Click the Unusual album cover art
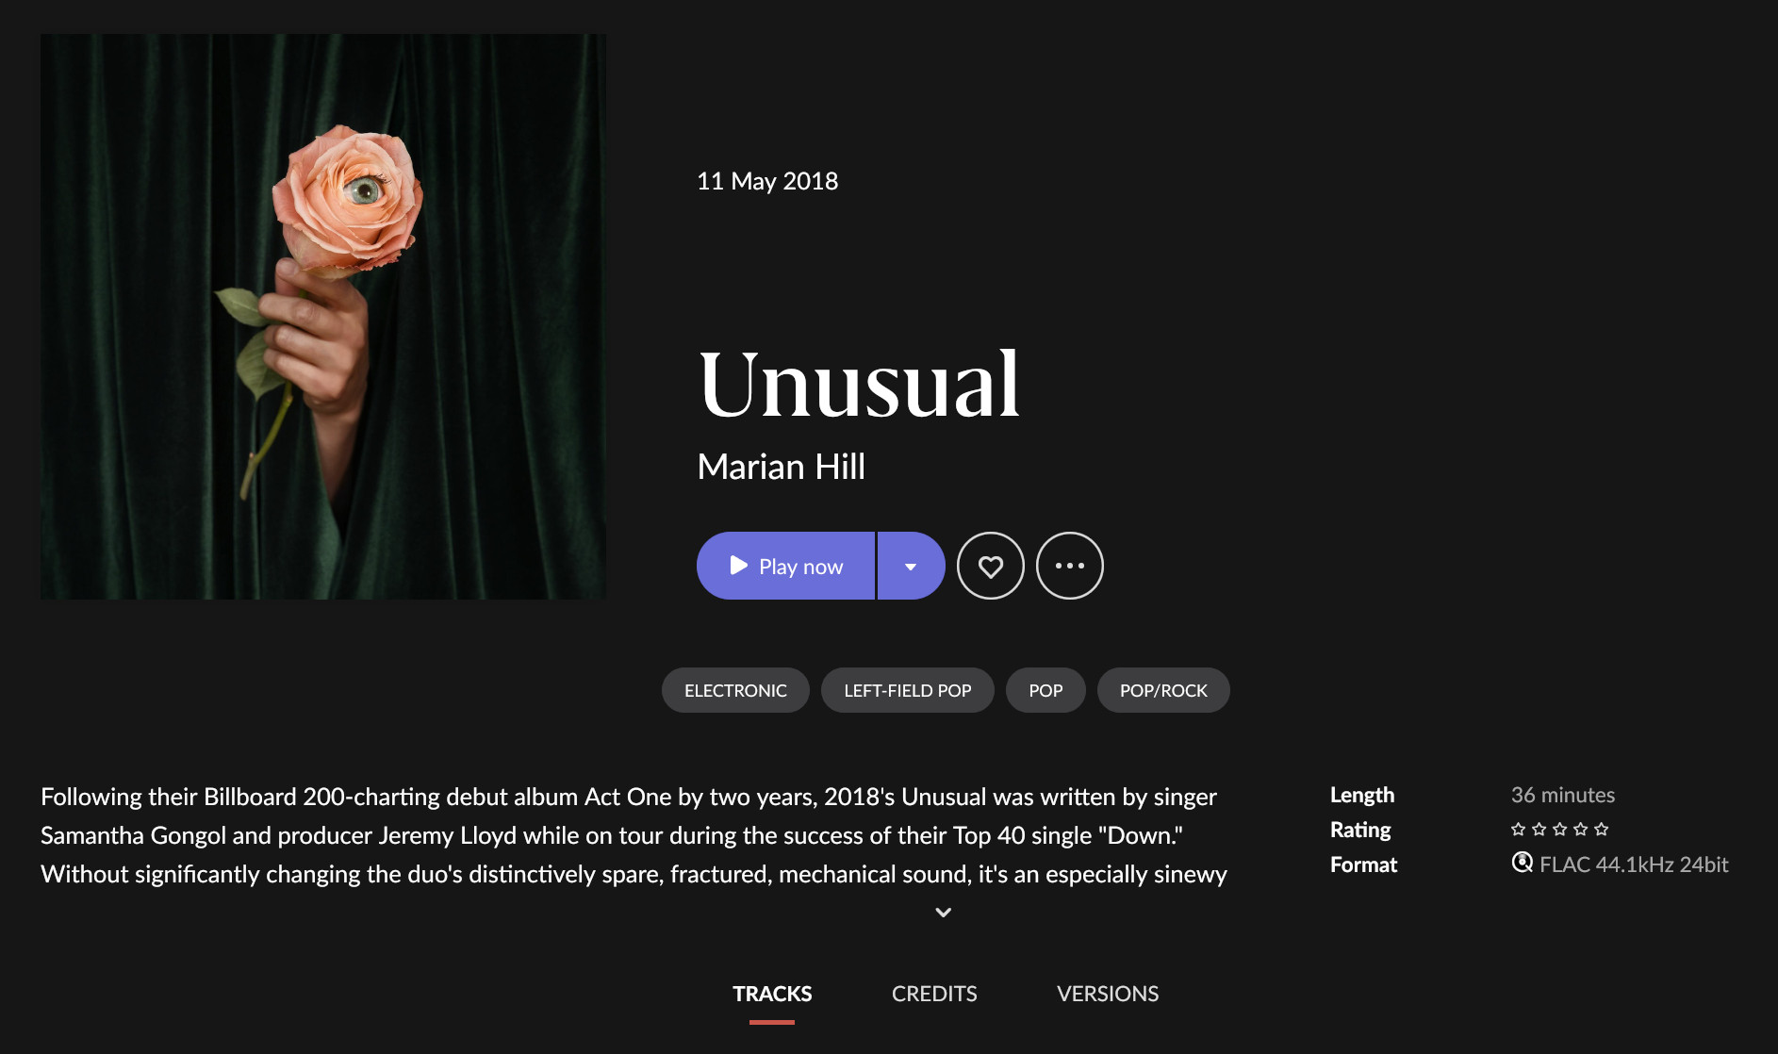1778x1054 pixels. click(x=323, y=317)
